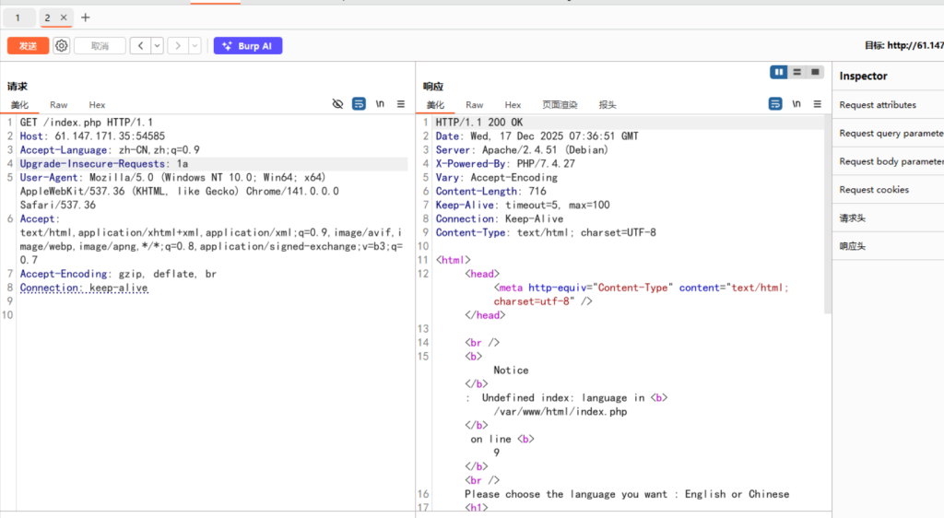Switch the response view to the 页面渲染 tab

click(x=560, y=105)
